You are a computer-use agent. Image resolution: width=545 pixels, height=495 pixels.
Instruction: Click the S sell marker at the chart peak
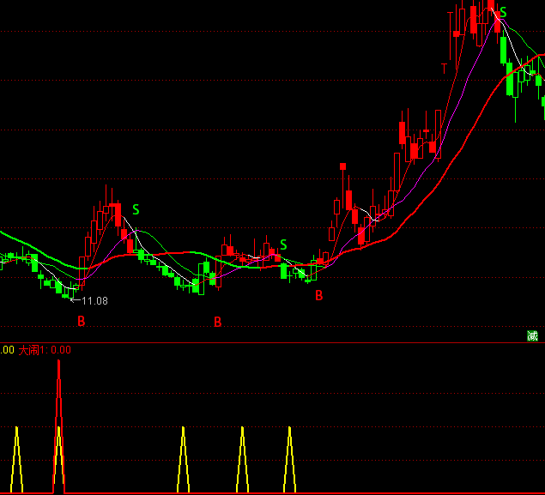pos(503,12)
